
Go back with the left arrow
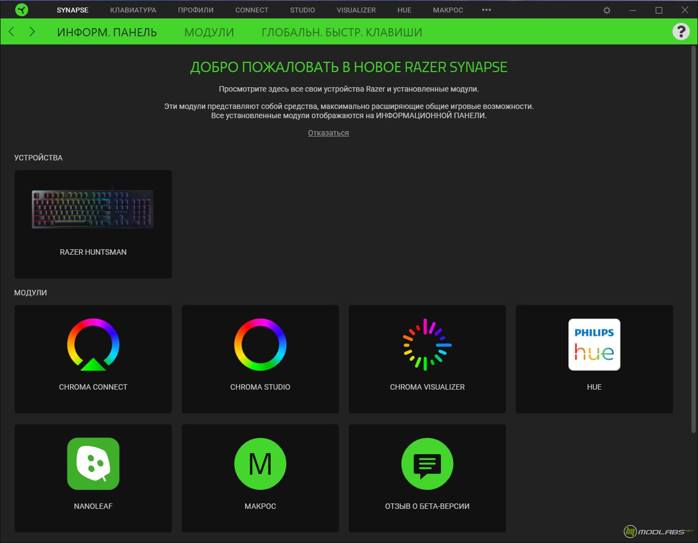click(x=12, y=32)
